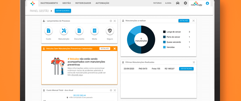The width and height of the screenshot is (241, 101).
Task: Click the donut chart center showing 6 manutenções
Action: (141, 40)
